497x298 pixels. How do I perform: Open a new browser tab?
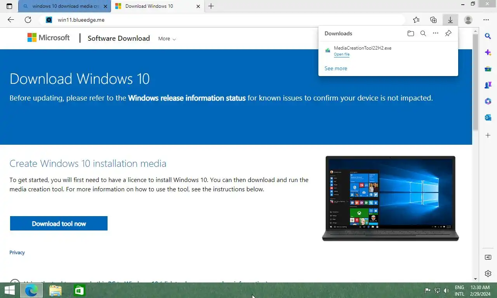point(211,6)
